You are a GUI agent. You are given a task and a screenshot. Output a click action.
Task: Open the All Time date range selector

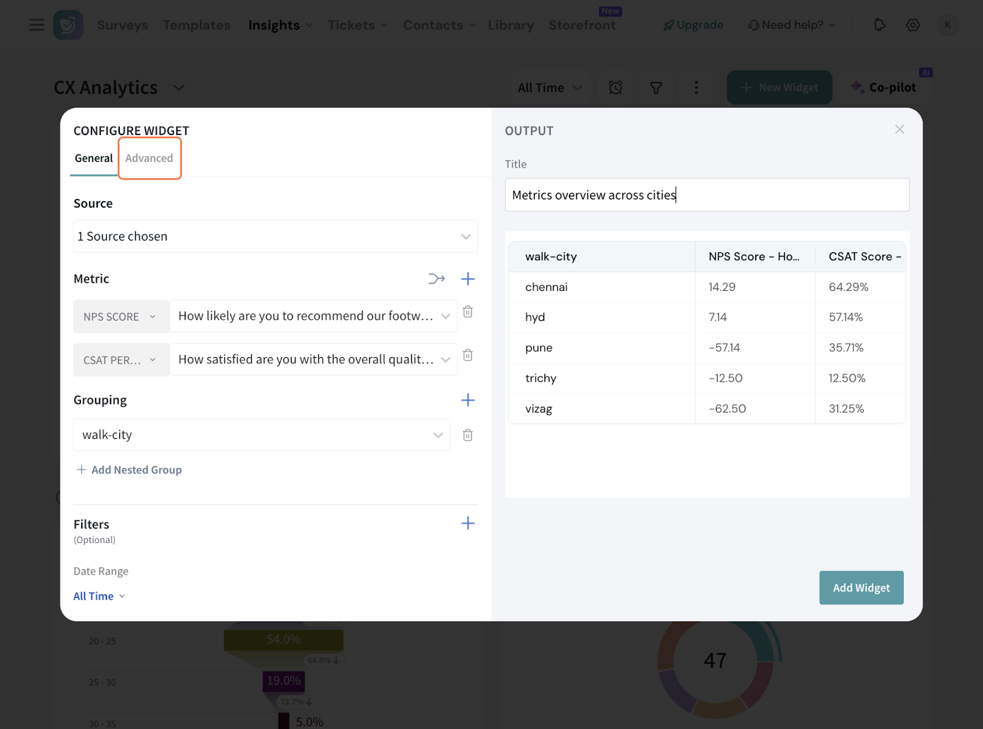99,596
